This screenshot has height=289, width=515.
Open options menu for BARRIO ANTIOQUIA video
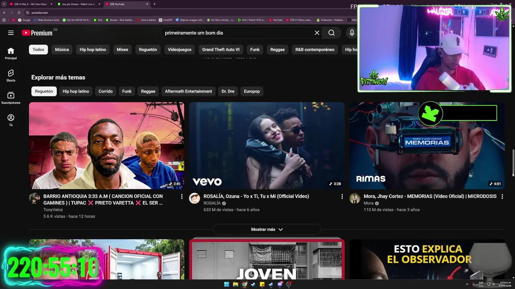point(181,197)
